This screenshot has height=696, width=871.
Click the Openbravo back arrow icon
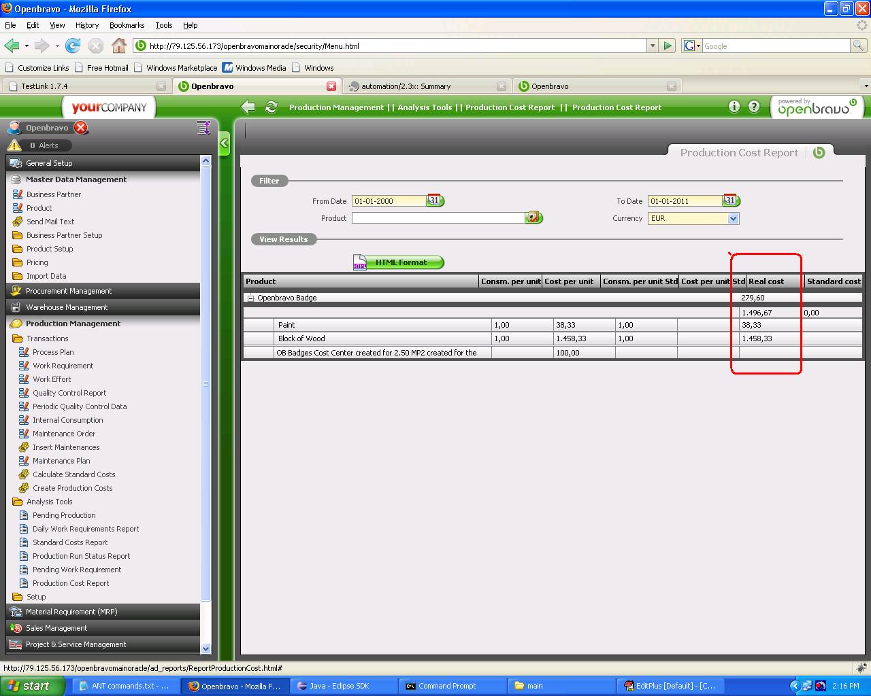point(248,107)
